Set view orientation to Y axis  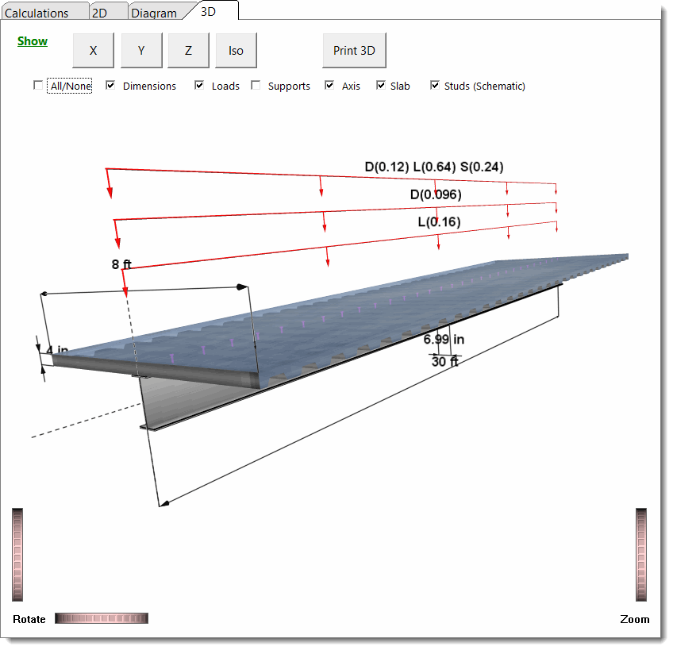[x=140, y=50]
